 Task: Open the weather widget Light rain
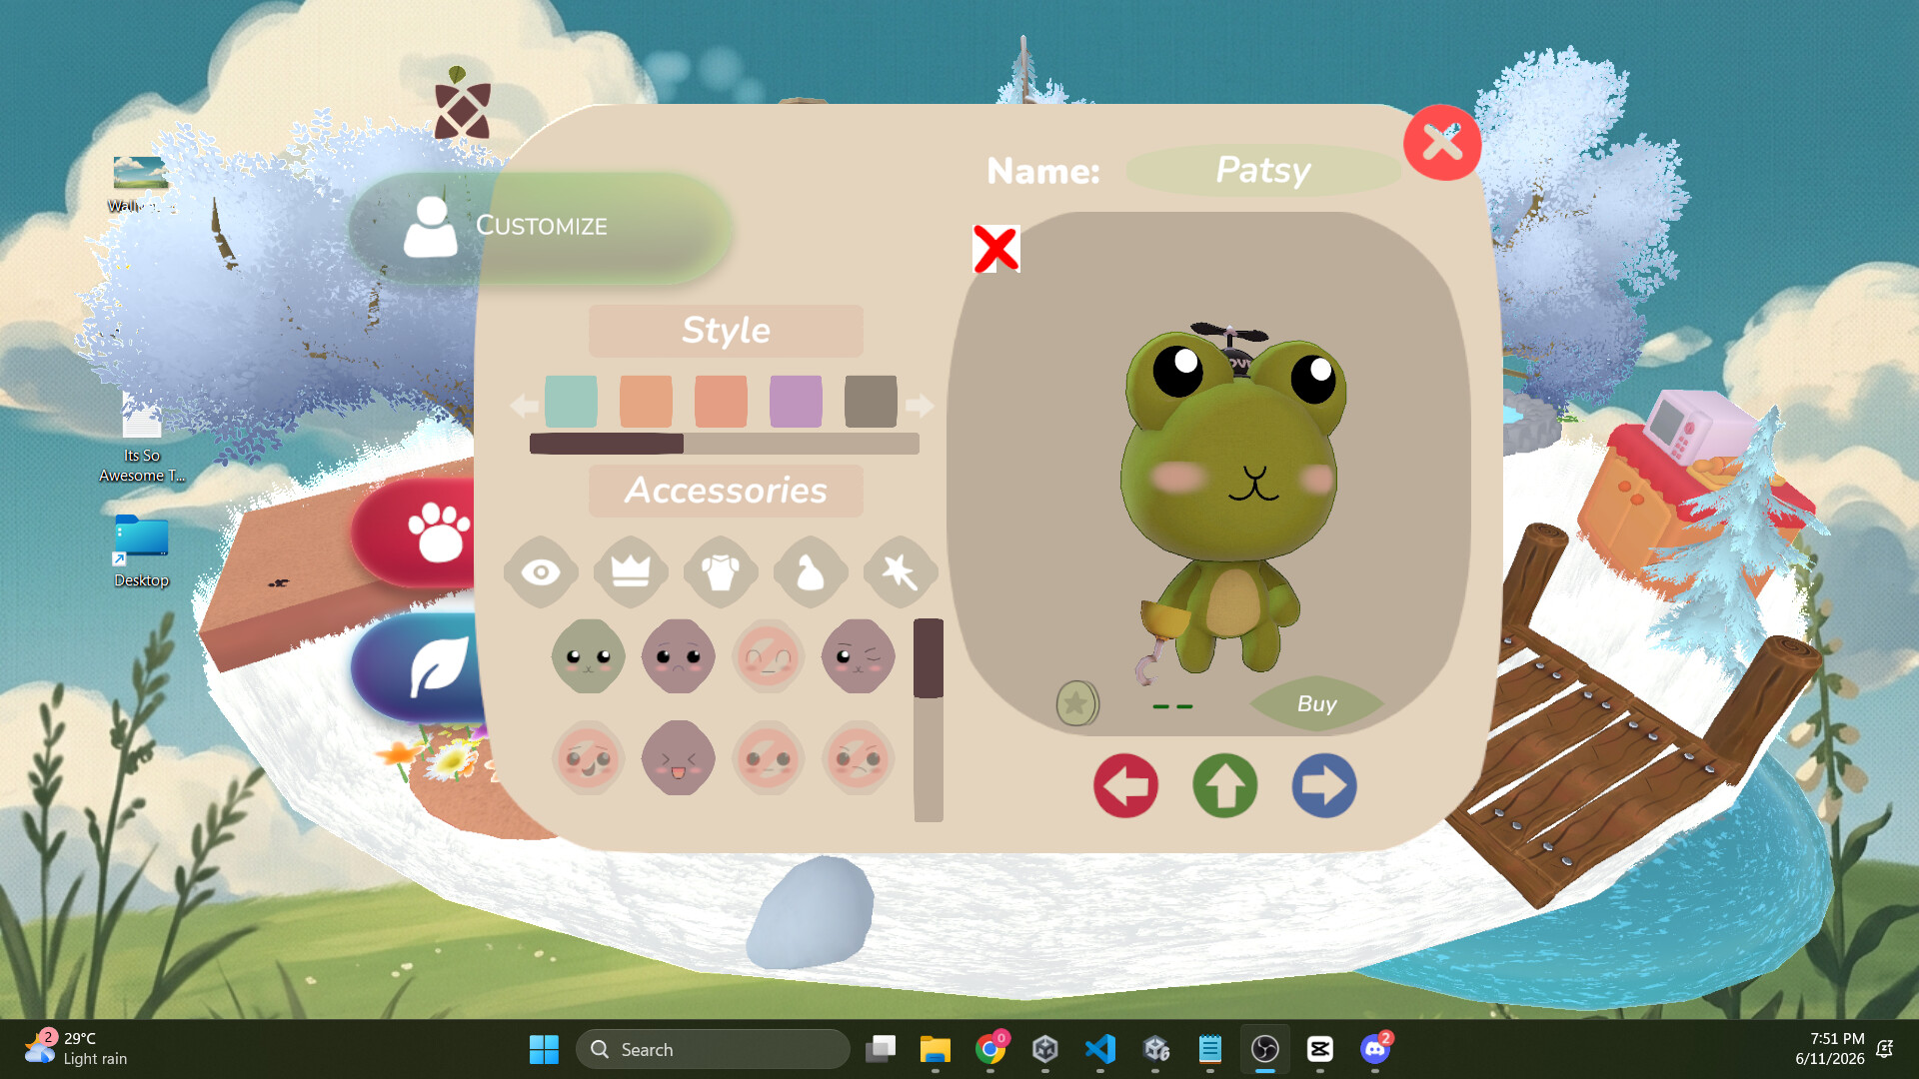[78, 1049]
